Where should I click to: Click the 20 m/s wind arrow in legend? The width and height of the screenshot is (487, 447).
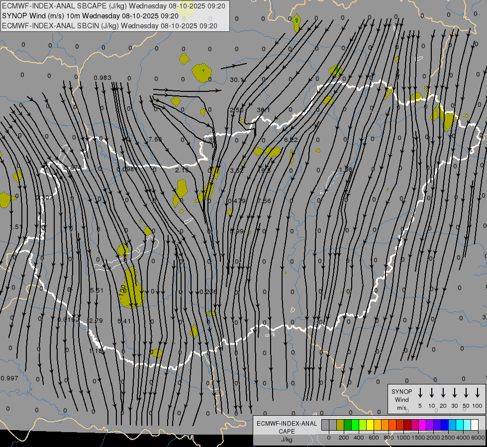(x=443, y=392)
